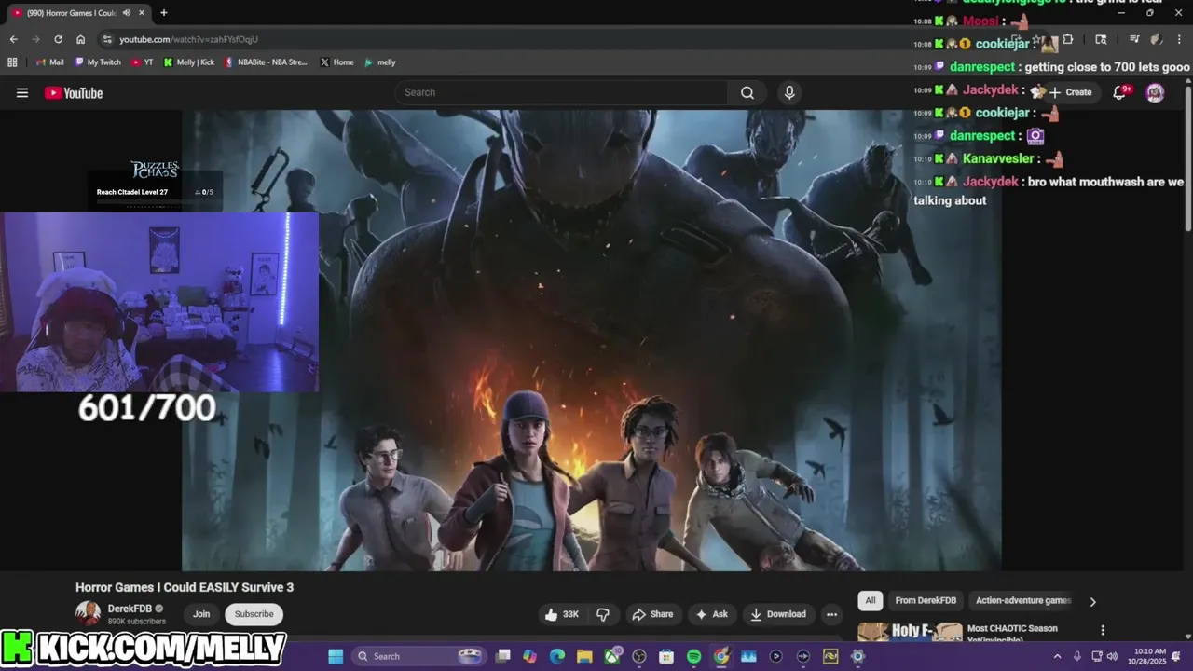Image resolution: width=1193 pixels, height=671 pixels.
Task: Open the taskbar volume control
Action: [x=1112, y=656]
